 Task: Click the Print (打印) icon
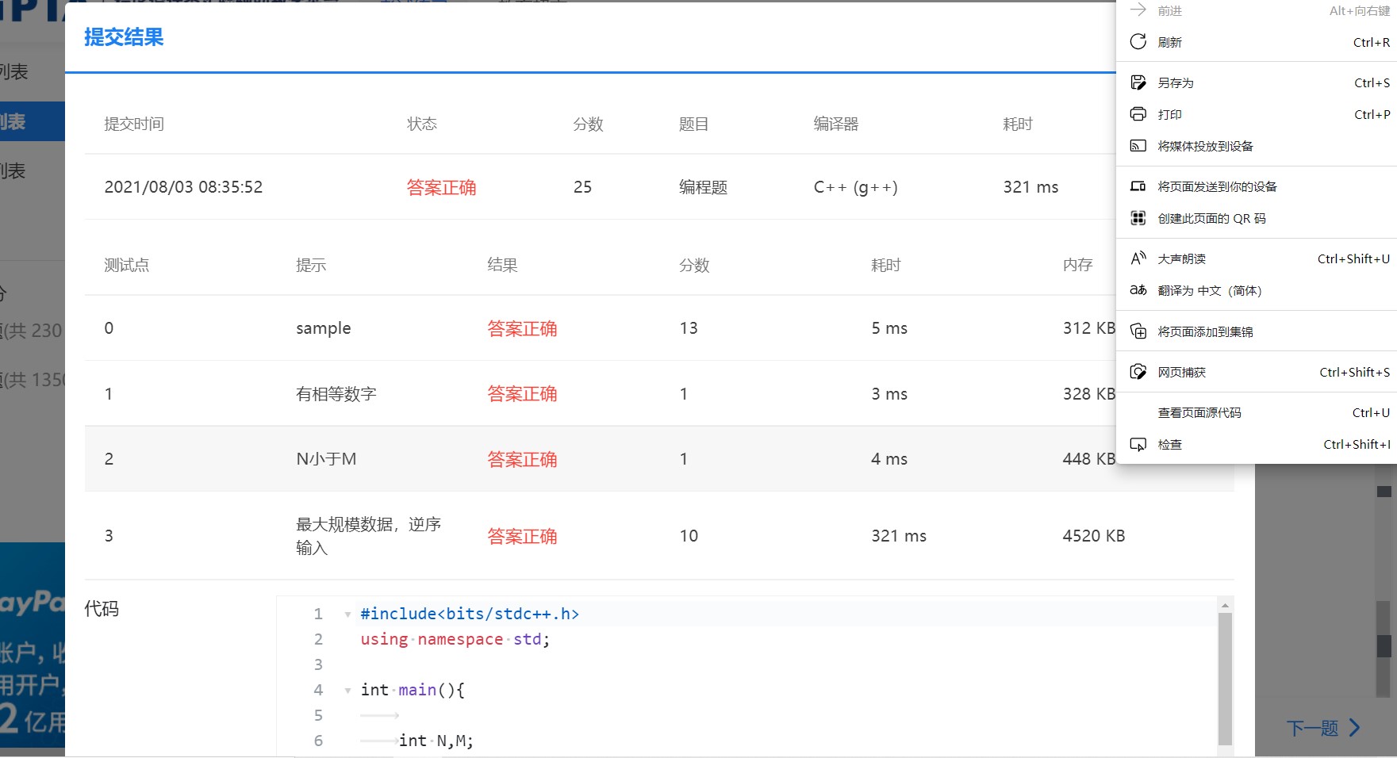click(x=1139, y=114)
